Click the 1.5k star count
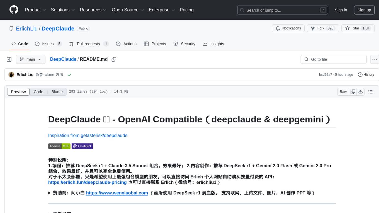The height and width of the screenshot is (213, 379). tap(365, 28)
